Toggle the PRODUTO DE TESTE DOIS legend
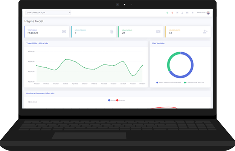This screenshot has height=151, width=235. 169,82
